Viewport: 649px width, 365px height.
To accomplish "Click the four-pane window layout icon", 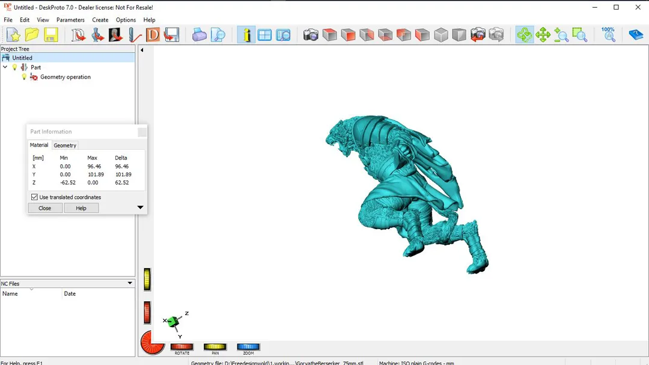I will (264, 35).
